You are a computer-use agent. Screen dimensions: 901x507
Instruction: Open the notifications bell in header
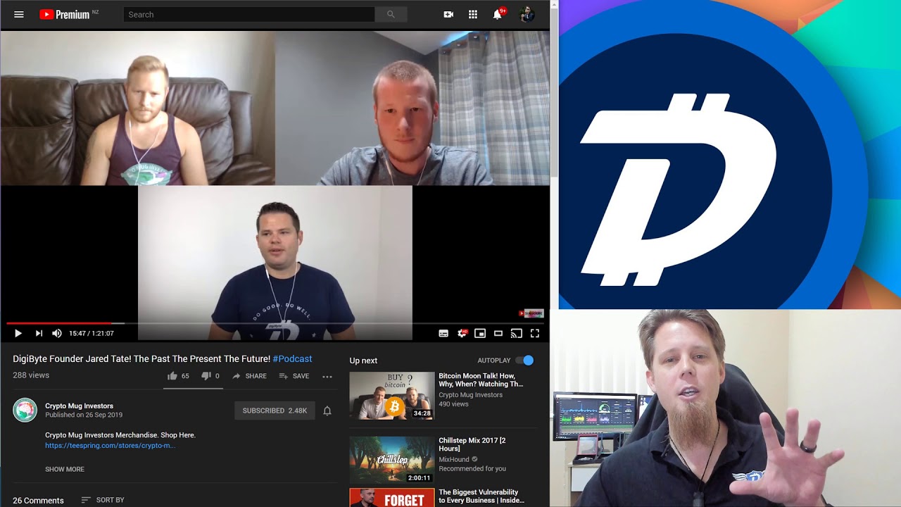[498, 14]
